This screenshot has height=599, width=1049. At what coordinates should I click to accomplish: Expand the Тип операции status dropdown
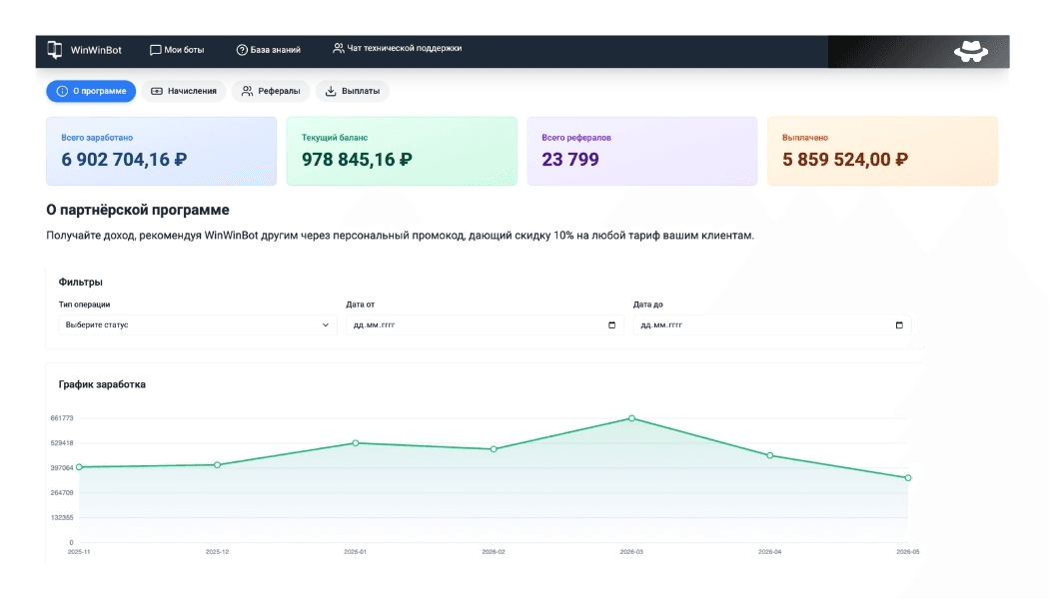click(x=198, y=324)
